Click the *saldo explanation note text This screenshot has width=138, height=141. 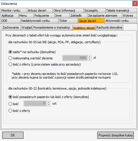(65, 76)
